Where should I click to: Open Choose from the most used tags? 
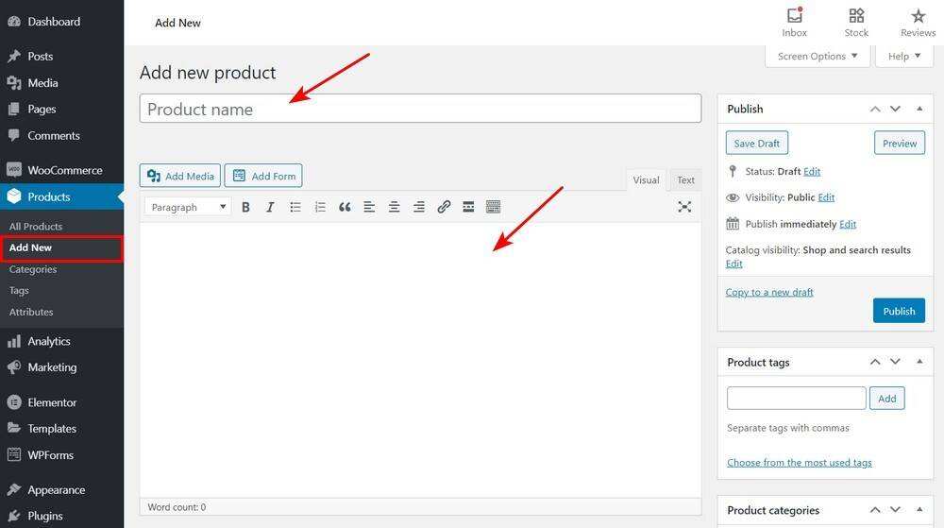[799, 463]
